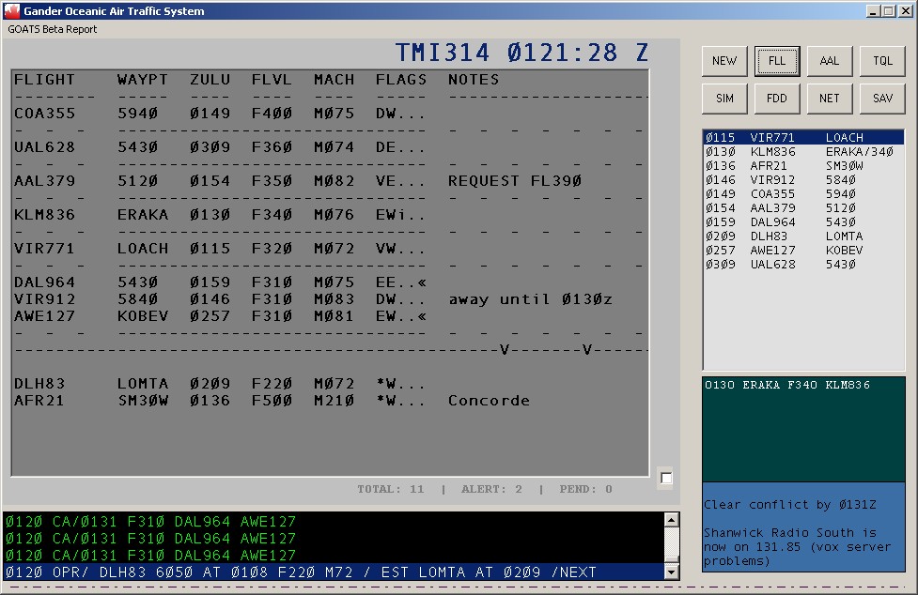The height and width of the screenshot is (595, 918).
Task: Click DAL964 flight in main board
Action: click(44, 282)
